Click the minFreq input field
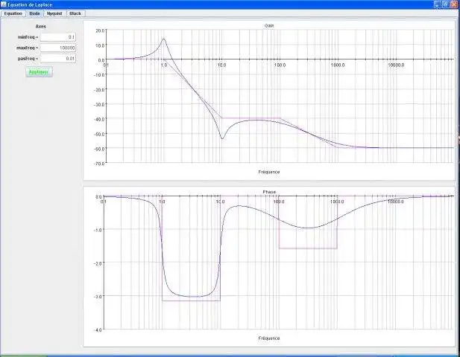Screen dimensions: 460x357 coord(58,37)
